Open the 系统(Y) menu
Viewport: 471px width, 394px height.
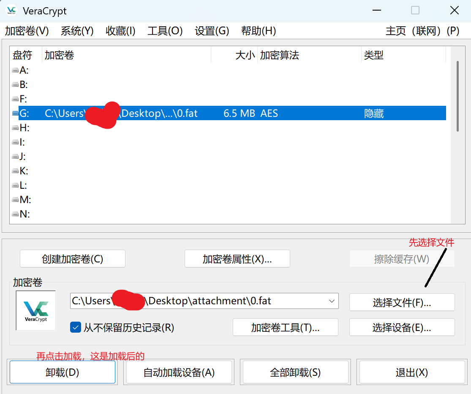77,31
